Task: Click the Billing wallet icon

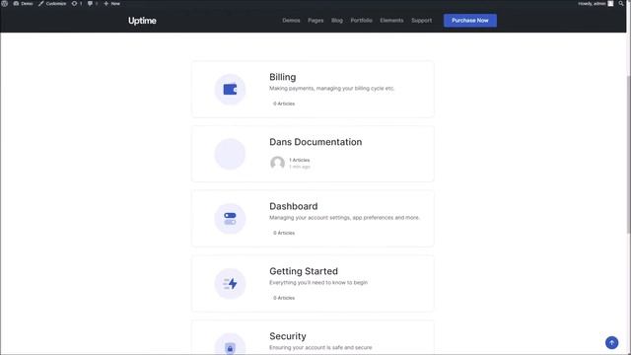Action: [x=230, y=90]
